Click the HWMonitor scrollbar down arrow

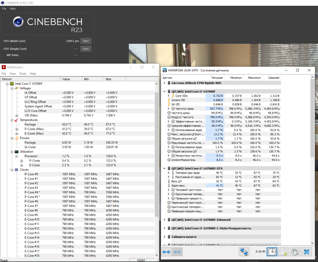(156, 255)
